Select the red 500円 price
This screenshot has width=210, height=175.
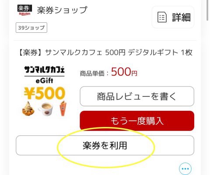(x=124, y=72)
